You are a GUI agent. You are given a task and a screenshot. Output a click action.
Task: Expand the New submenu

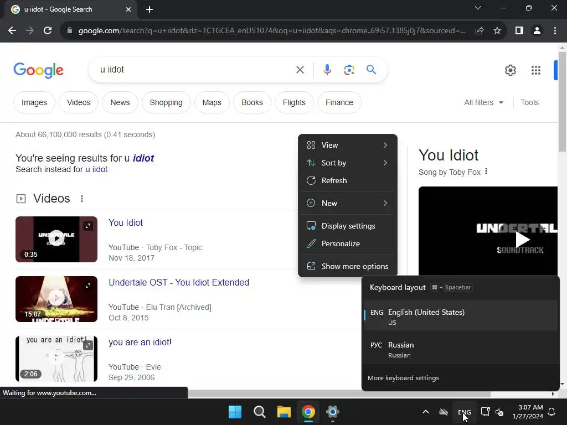click(x=348, y=203)
